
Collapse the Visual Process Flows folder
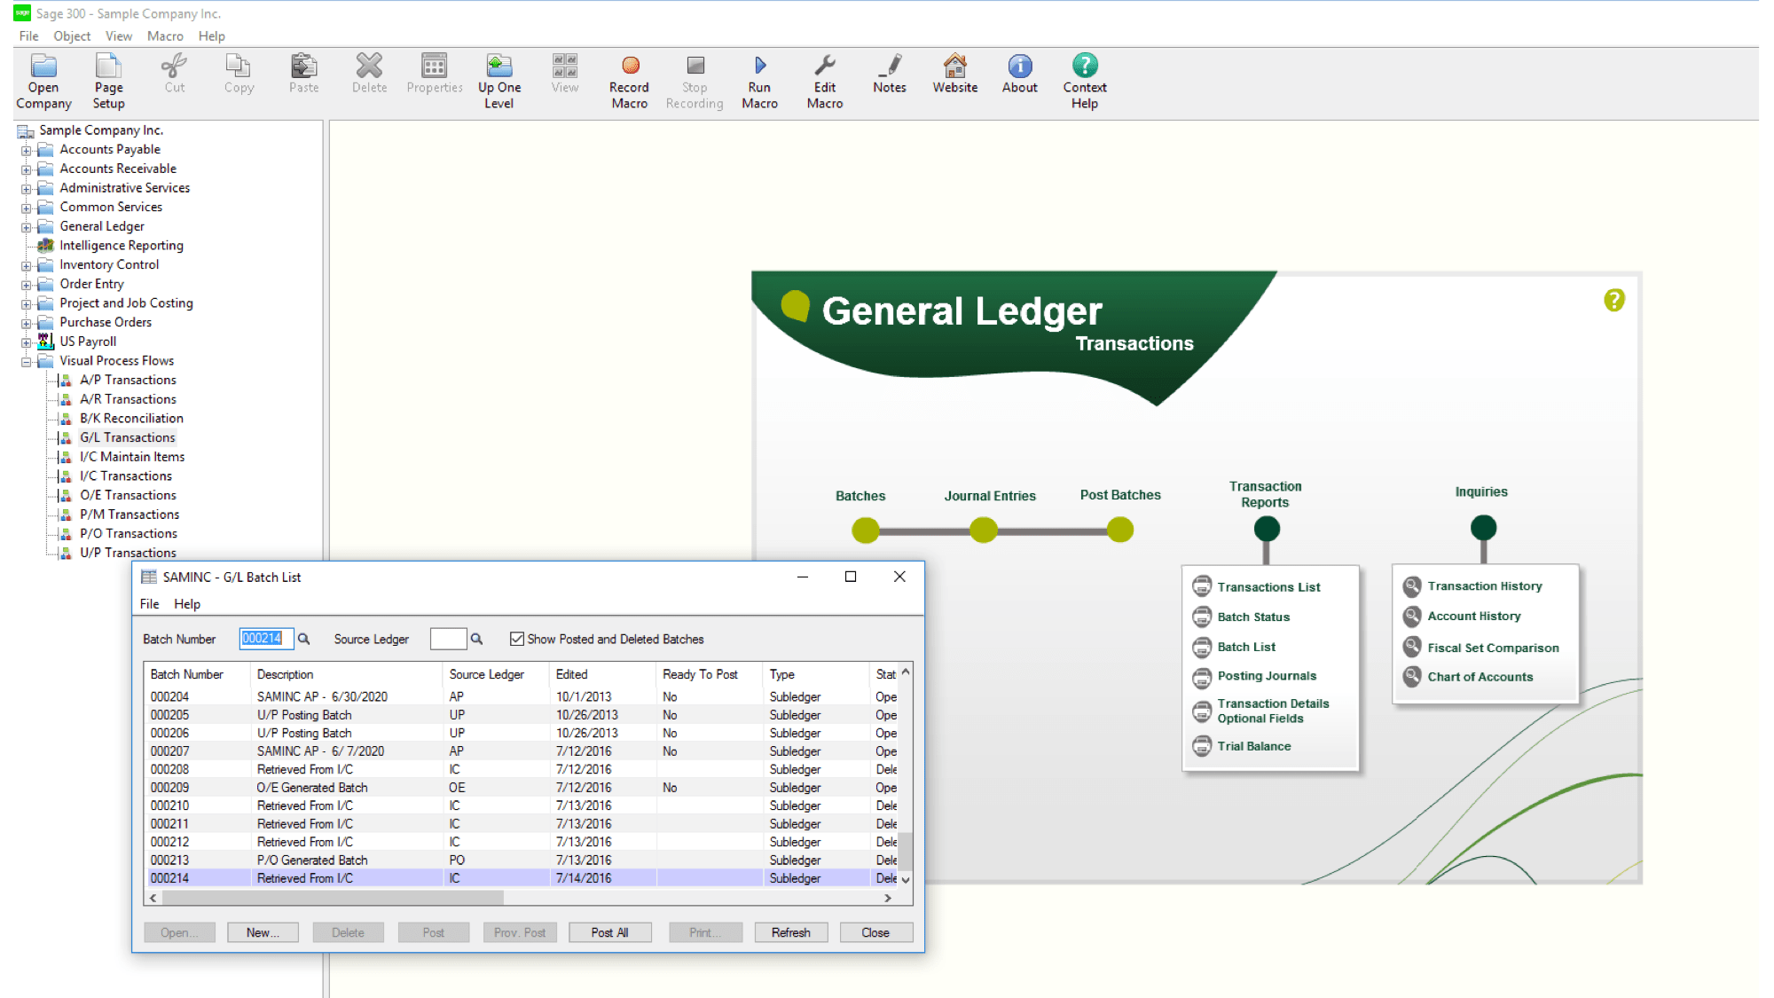(x=27, y=361)
